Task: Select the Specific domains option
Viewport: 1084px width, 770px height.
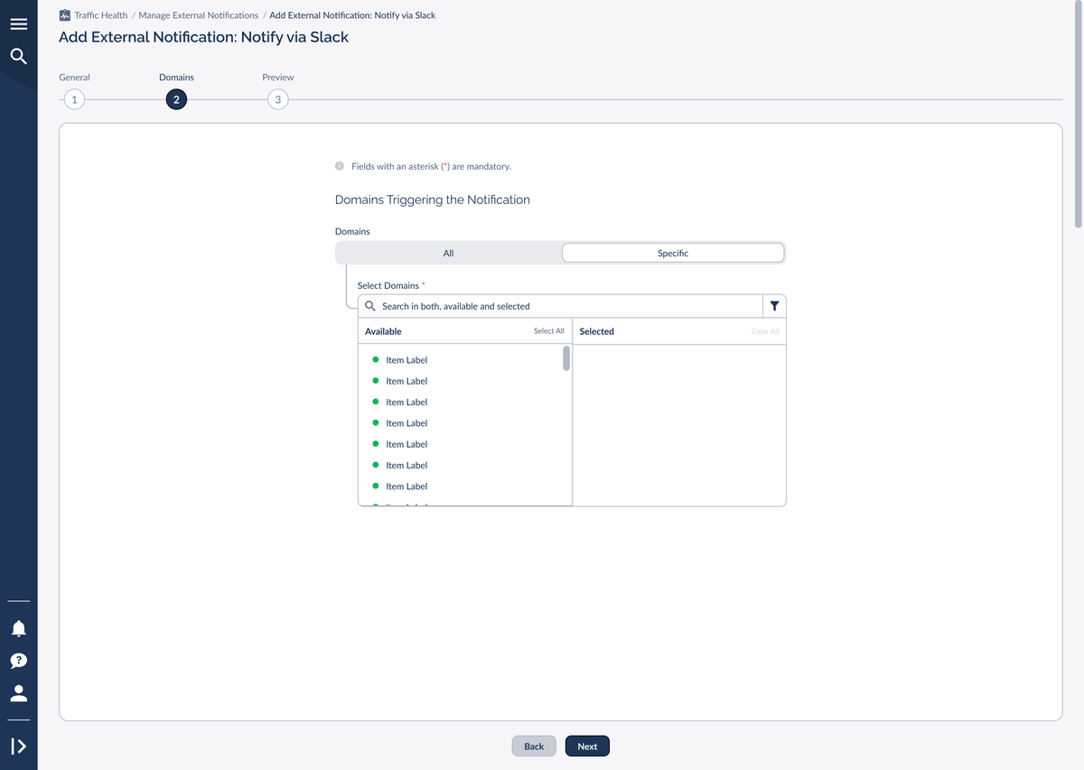Action: [x=673, y=253]
